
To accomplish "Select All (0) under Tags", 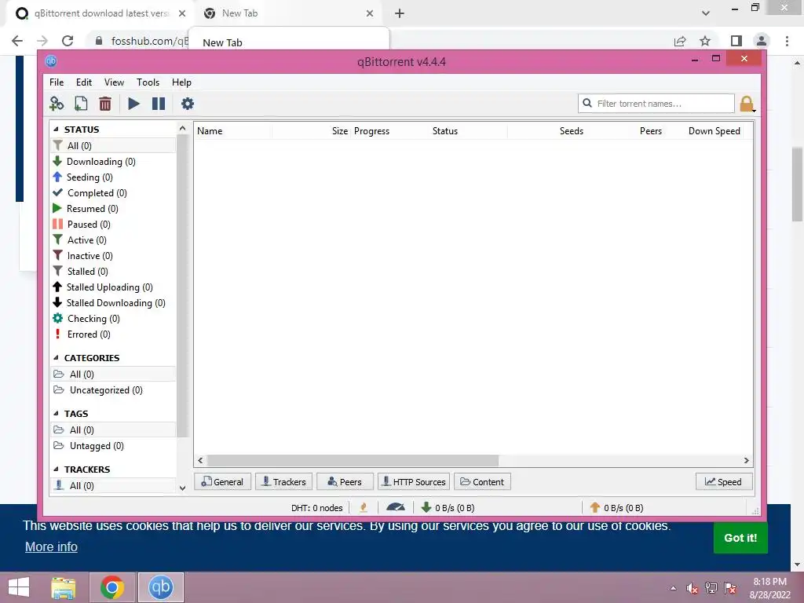I will (113, 430).
